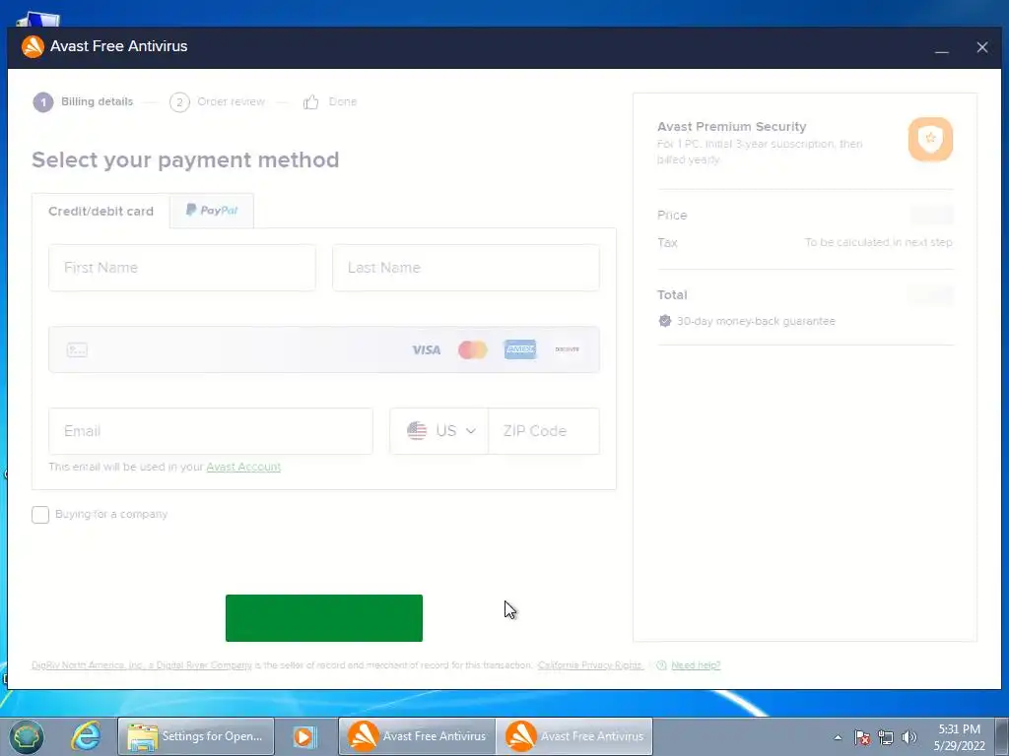Click the Action Center flag tray icon
Viewport: 1009px width, 756px height.
(x=862, y=737)
